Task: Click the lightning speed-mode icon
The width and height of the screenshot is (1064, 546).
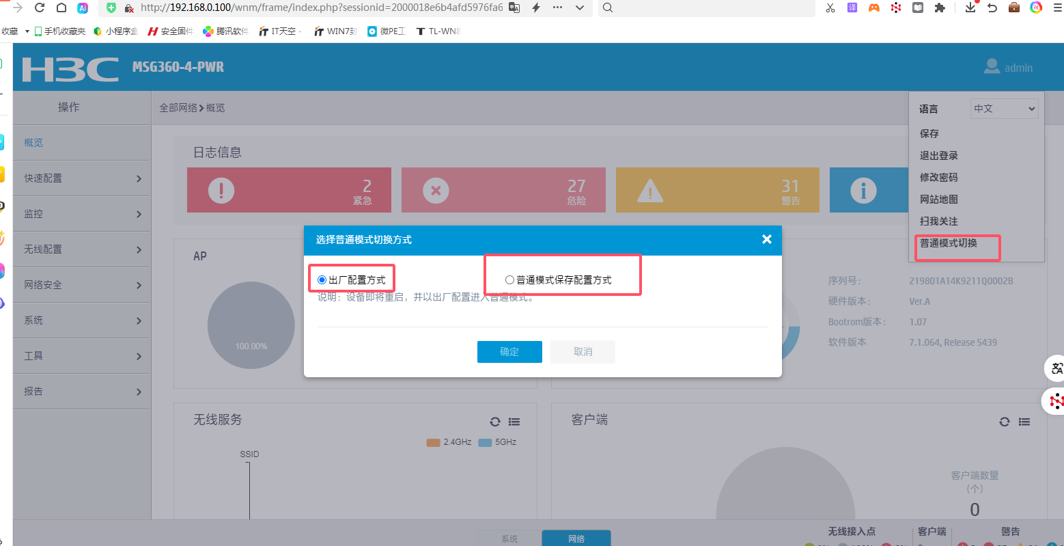Action: click(x=536, y=8)
